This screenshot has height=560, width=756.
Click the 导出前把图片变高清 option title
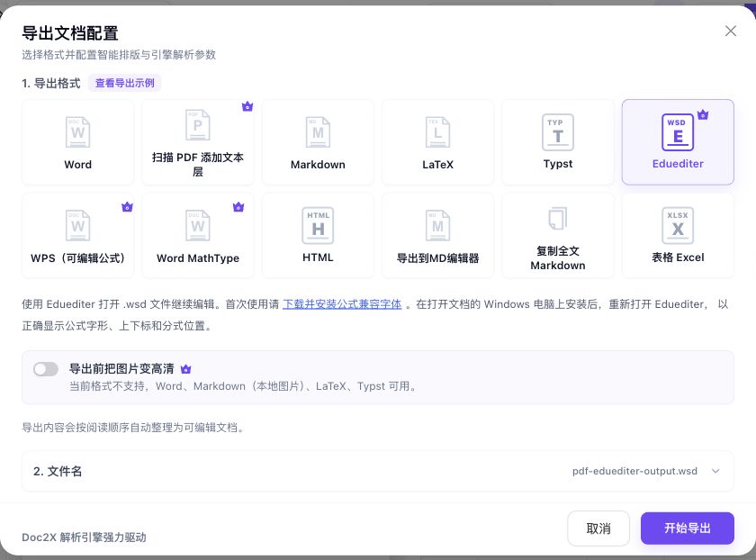coord(121,369)
